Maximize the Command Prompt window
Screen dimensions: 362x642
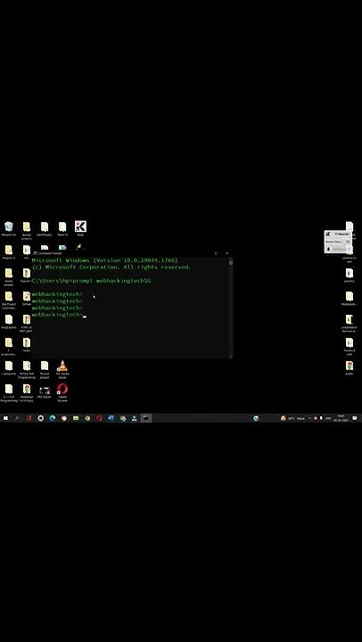pos(216,253)
